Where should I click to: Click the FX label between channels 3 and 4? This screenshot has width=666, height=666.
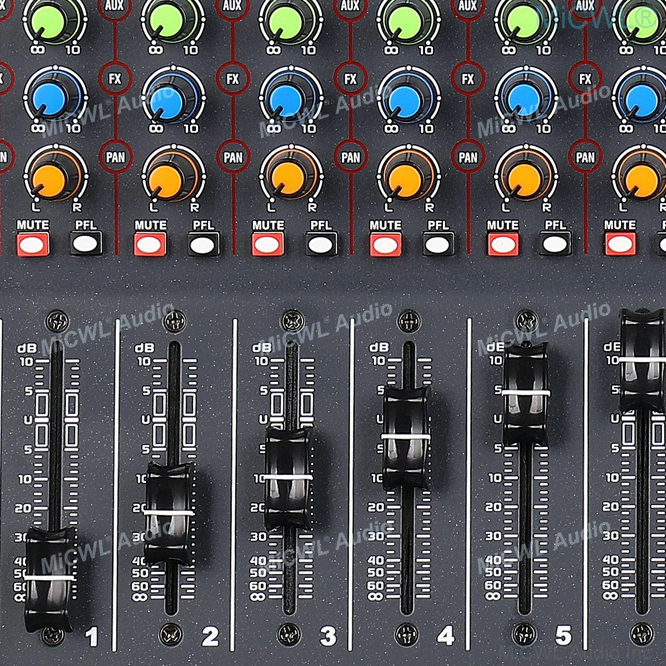pyautogui.click(x=350, y=79)
